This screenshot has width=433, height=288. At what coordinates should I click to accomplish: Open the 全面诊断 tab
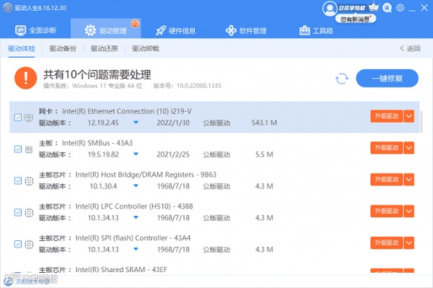coord(35,30)
